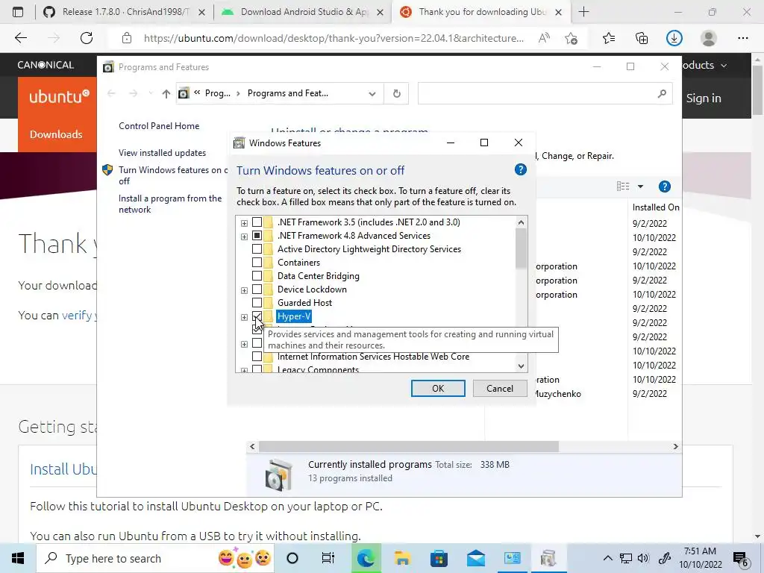Enable Active Directory Lightweight Directory Services

coord(257,249)
